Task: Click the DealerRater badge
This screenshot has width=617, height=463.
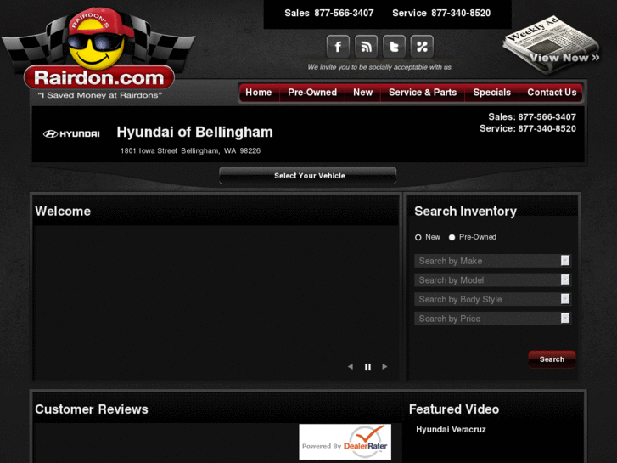Action: (345, 442)
